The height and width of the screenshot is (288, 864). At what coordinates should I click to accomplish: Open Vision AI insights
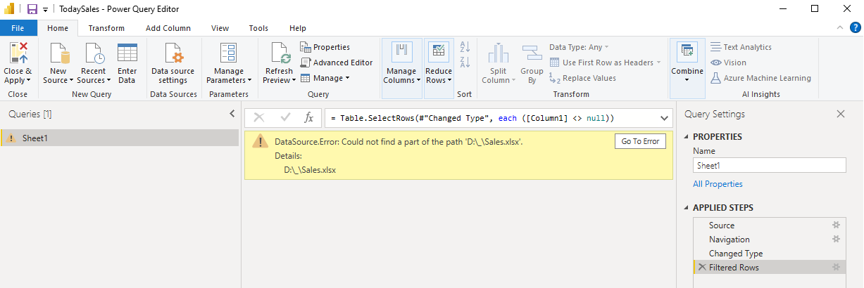pos(728,63)
